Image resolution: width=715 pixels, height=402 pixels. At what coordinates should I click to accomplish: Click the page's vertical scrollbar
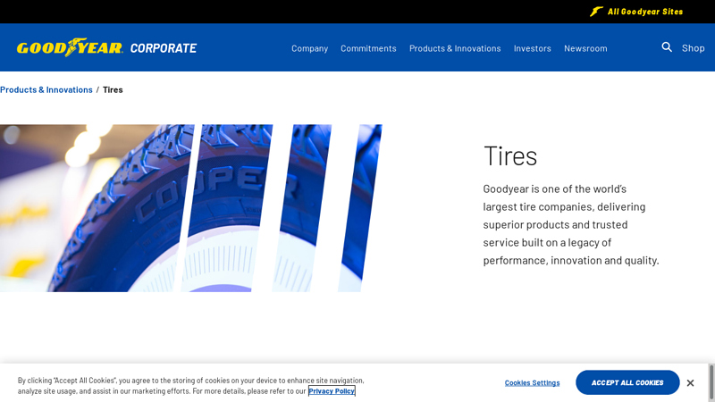pyautogui.click(x=711, y=382)
